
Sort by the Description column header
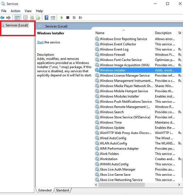165,33
